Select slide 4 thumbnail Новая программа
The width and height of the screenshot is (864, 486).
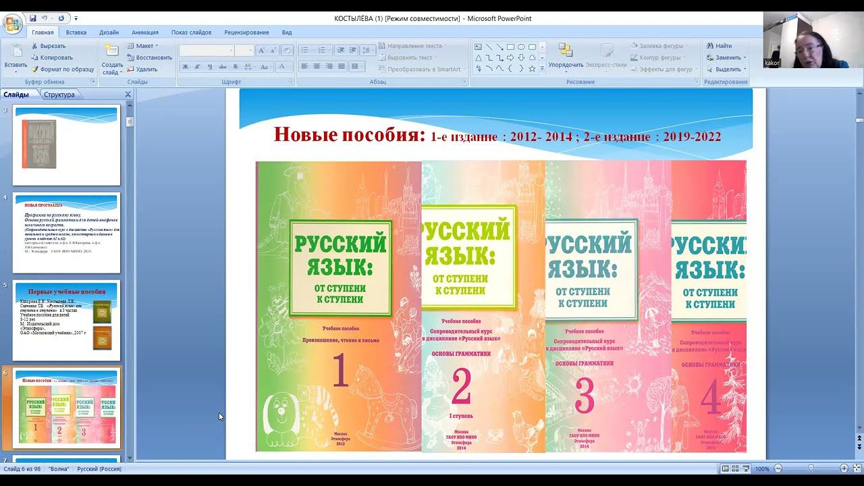(66, 232)
